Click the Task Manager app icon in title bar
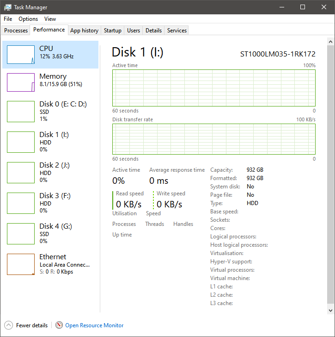The width and height of the screenshot is (335, 337). 8,7
